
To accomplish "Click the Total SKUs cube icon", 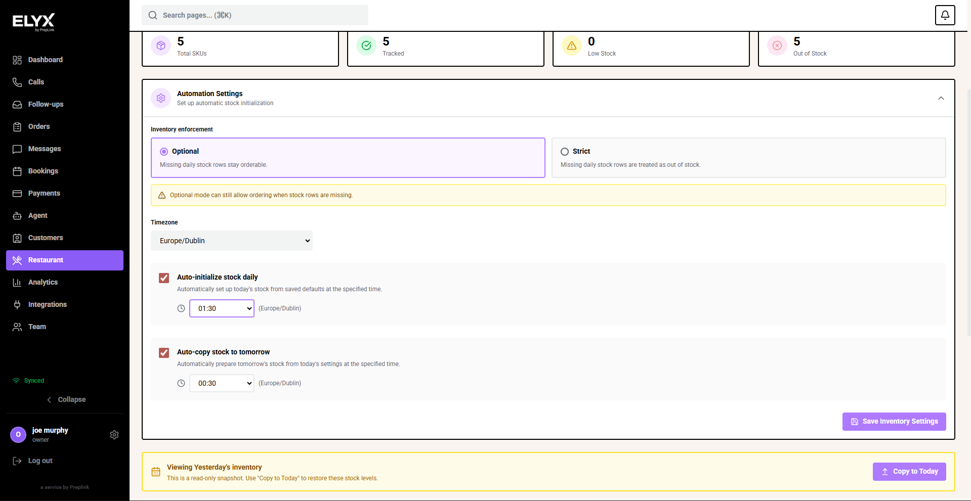I will coord(161,45).
